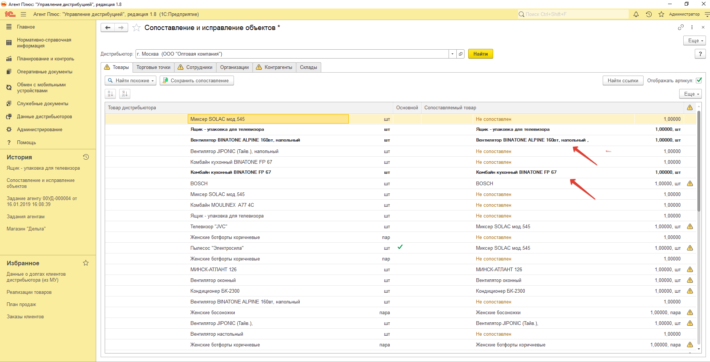Switch to Склады tab
This screenshot has height=362, width=710.
pos(308,67)
